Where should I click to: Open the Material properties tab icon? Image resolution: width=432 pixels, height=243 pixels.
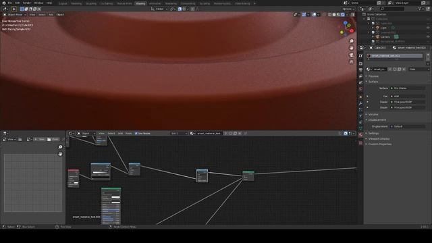pos(360,135)
